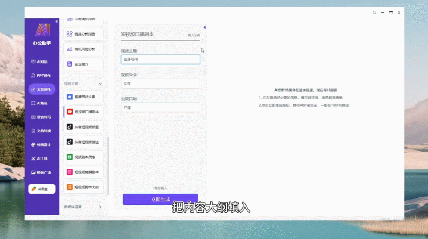Collapse the 视频文案 category

point(100,84)
